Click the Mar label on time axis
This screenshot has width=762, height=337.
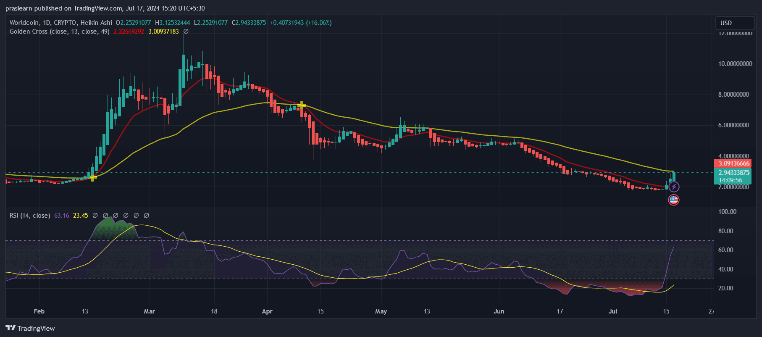[149, 311]
